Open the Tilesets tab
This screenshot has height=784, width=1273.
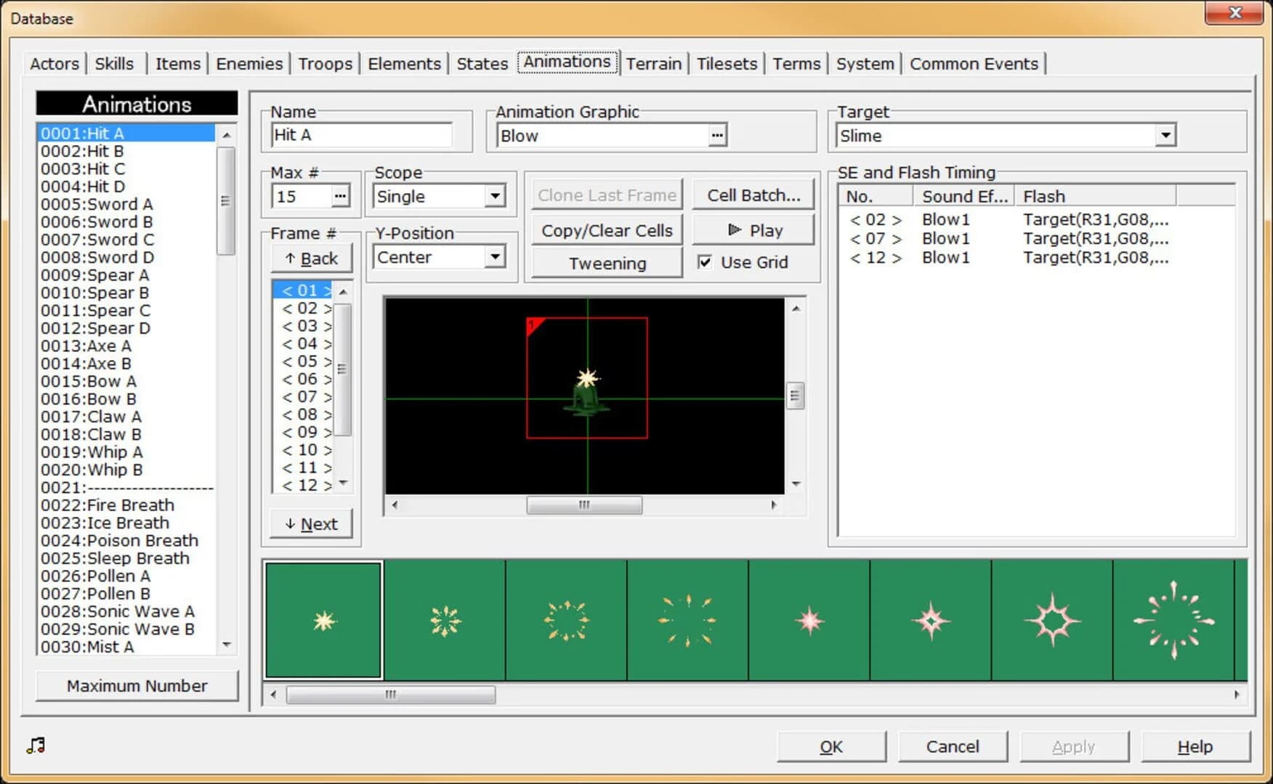tap(727, 64)
